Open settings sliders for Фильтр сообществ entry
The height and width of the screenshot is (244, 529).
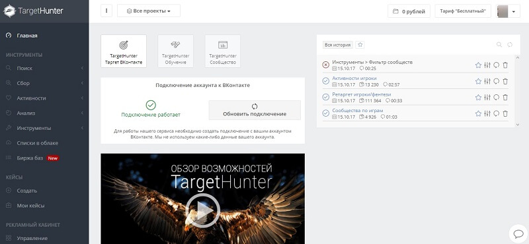coord(487,65)
